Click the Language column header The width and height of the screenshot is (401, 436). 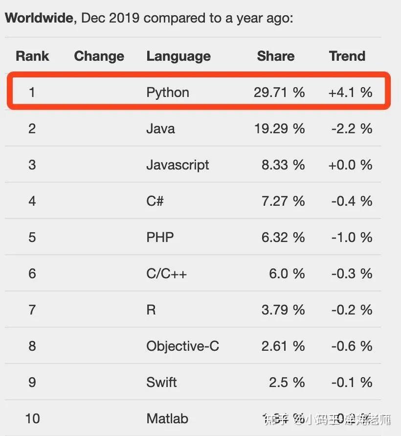(x=178, y=56)
